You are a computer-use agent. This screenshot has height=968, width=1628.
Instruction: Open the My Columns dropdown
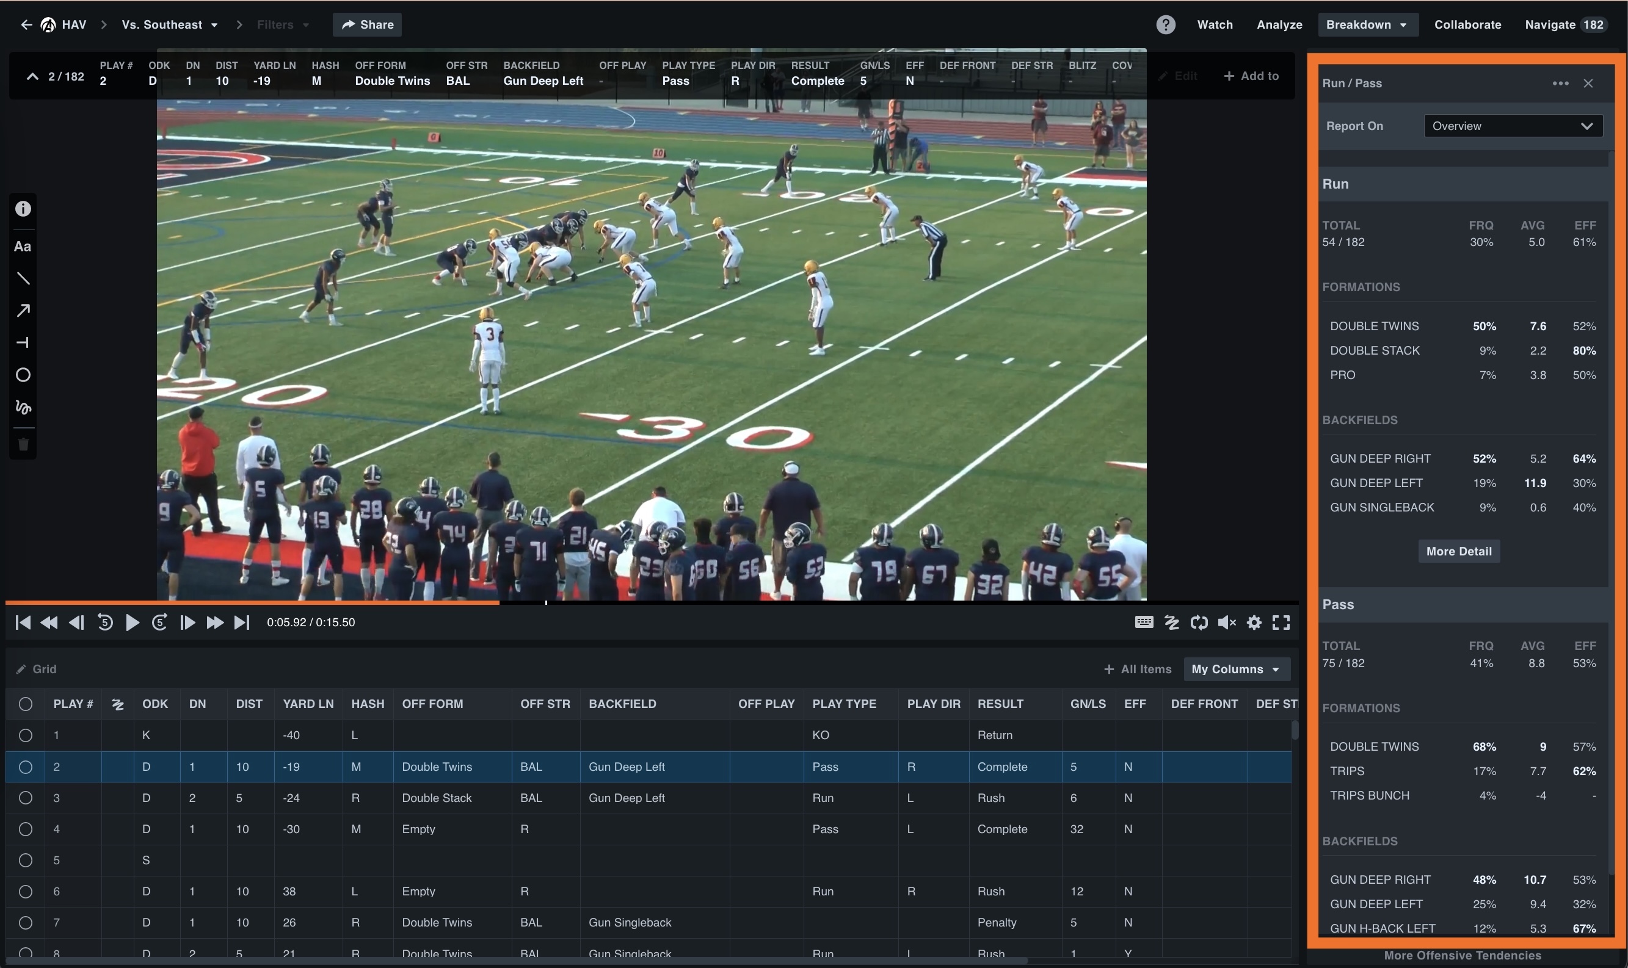(1235, 668)
